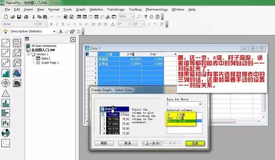Click the Save disk icon in toolbar

tap(19, 17)
